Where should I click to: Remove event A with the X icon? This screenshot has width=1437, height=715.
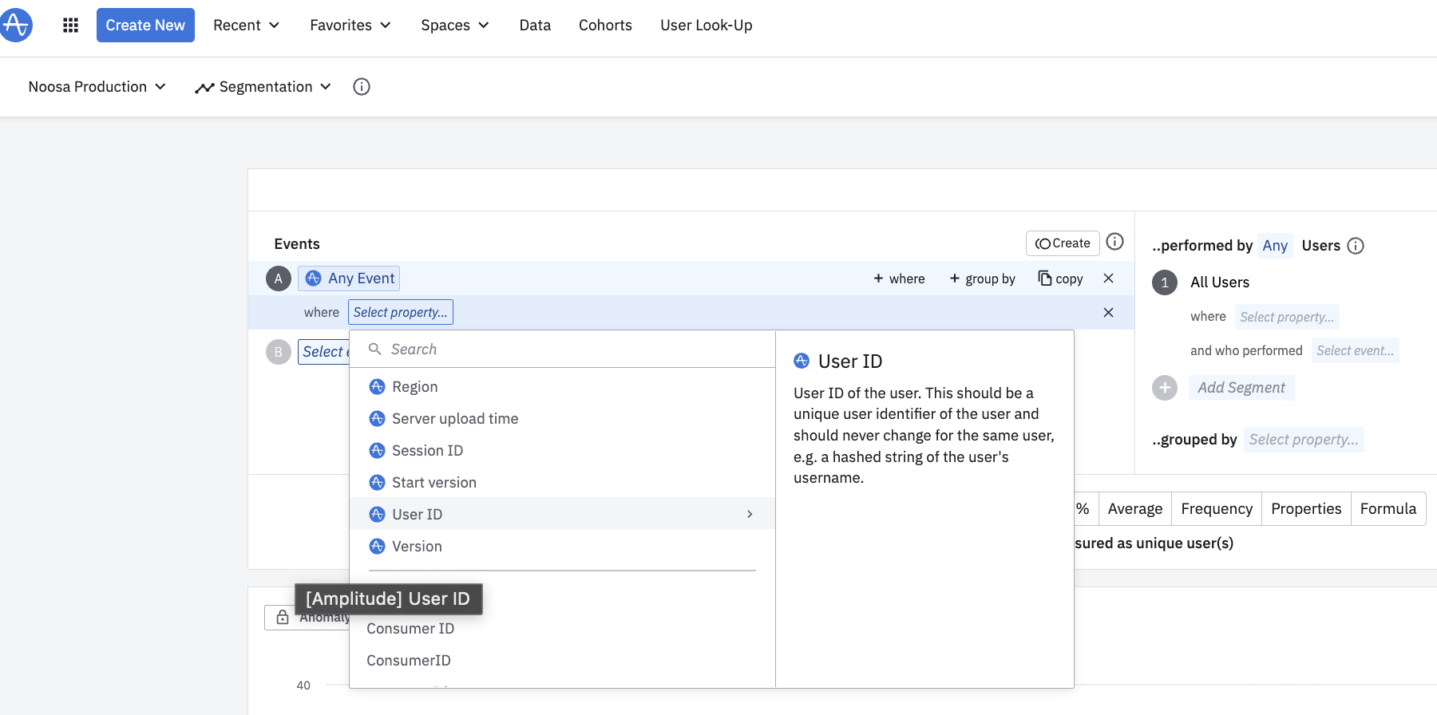click(x=1108, y=278)
